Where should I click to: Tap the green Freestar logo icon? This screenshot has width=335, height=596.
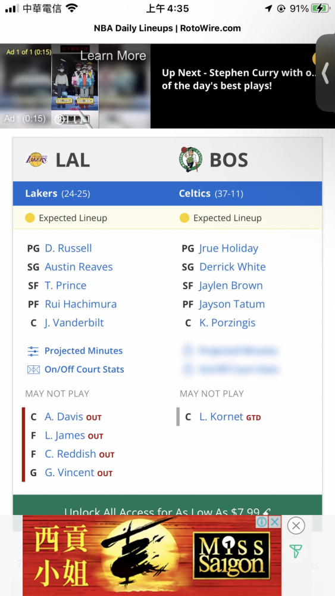coord(296,551)
